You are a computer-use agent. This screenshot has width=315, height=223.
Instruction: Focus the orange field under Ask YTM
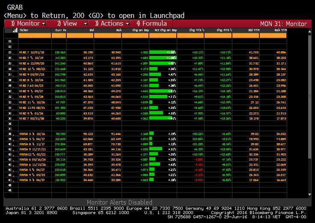pos(273,36)
